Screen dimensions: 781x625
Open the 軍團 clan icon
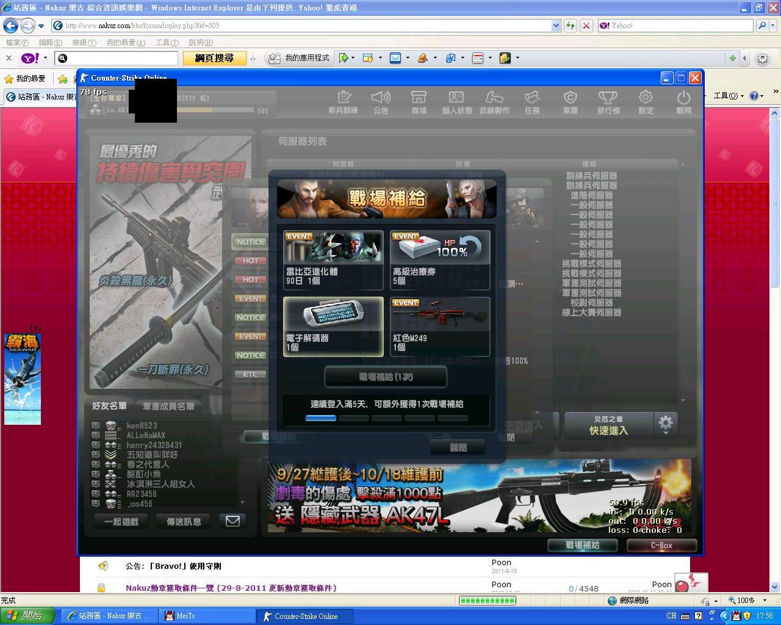(570, 102)
